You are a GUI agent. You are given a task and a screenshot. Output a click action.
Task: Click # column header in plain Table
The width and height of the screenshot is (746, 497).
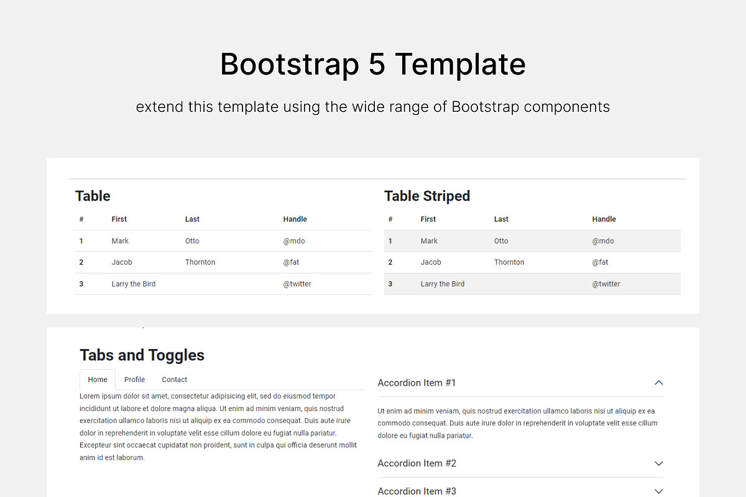(81, 219)
